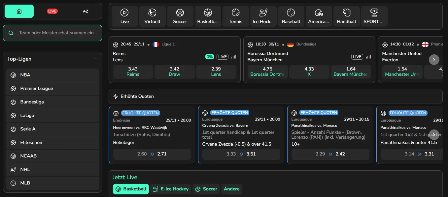Screen dimensions: 448x197
Task: Bet on Reims at 3.43
Action: click(133, 71)
